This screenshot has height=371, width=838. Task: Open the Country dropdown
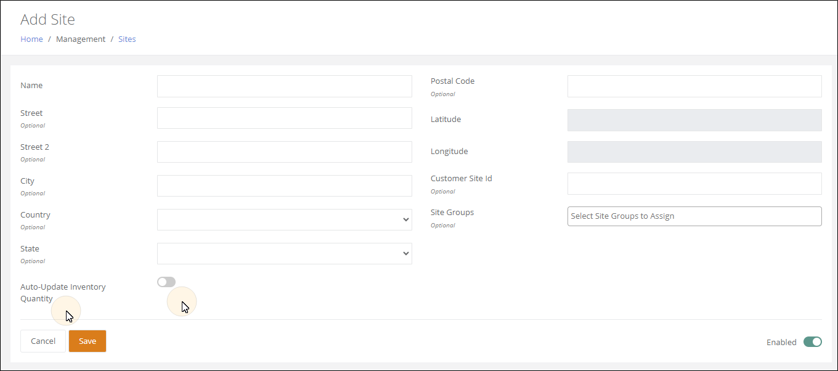(285, 219)
